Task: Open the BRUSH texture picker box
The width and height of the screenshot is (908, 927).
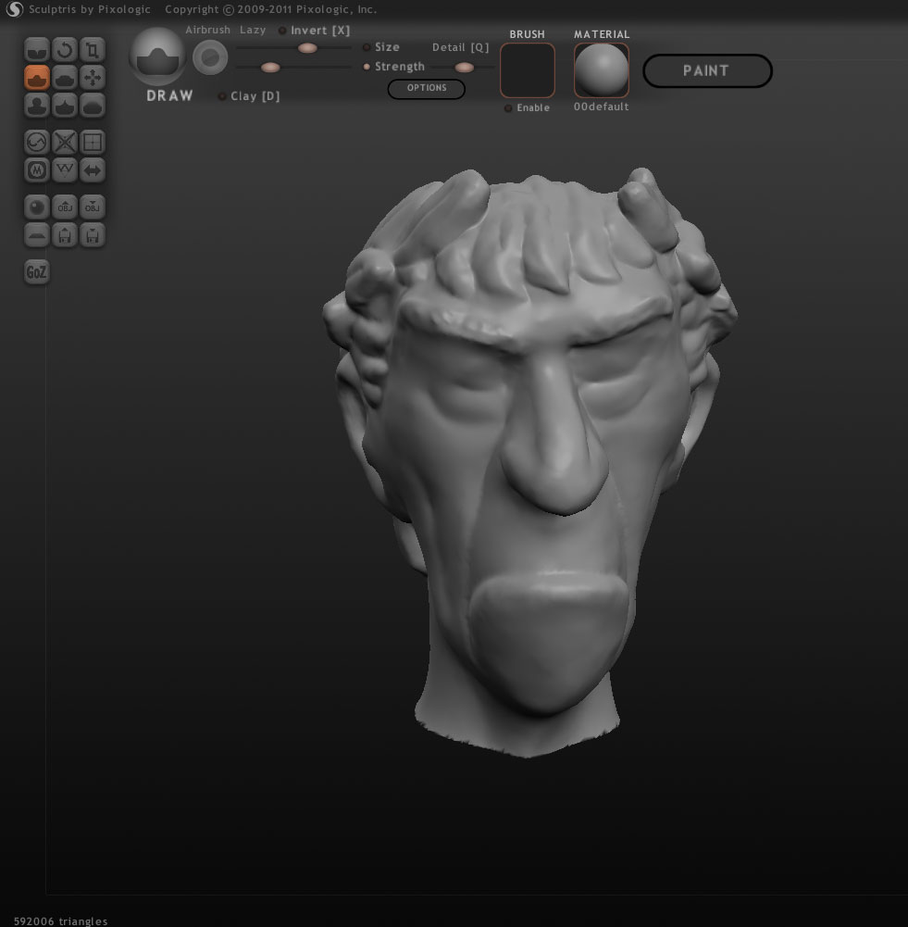Action: click(528, 70)
